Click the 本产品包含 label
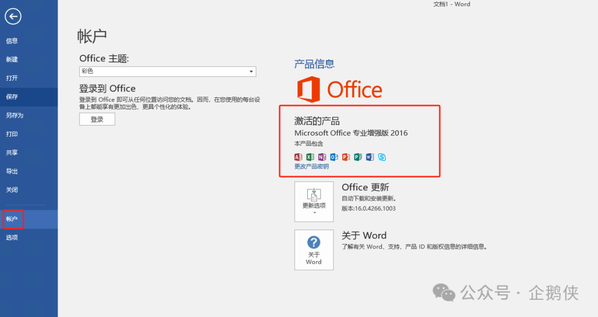 [308, 144]
